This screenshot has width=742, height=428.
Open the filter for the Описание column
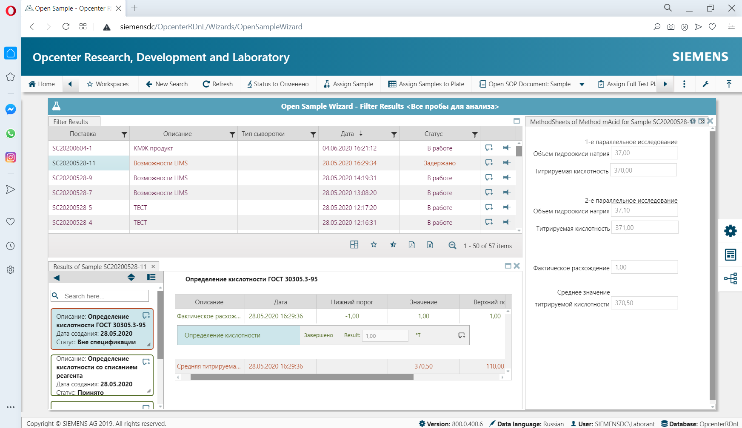(x=232, y=134)
